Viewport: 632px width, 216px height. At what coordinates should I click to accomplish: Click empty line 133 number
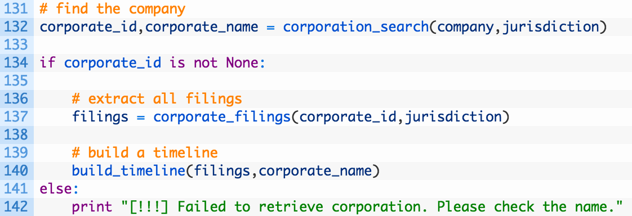click(x=16, y=45)
